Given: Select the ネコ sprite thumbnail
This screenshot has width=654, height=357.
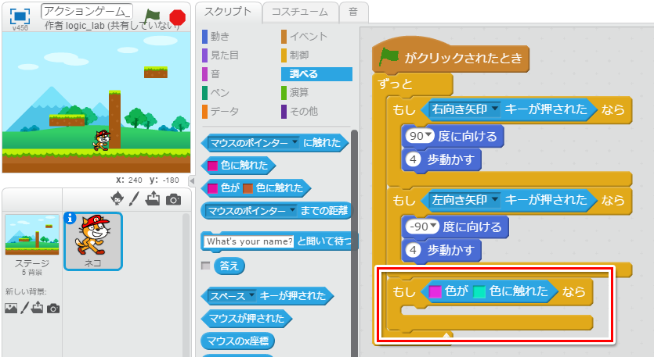Looking at the screenshot, I should 93,241.
